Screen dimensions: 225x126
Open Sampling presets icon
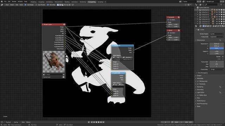click(220, 87)
